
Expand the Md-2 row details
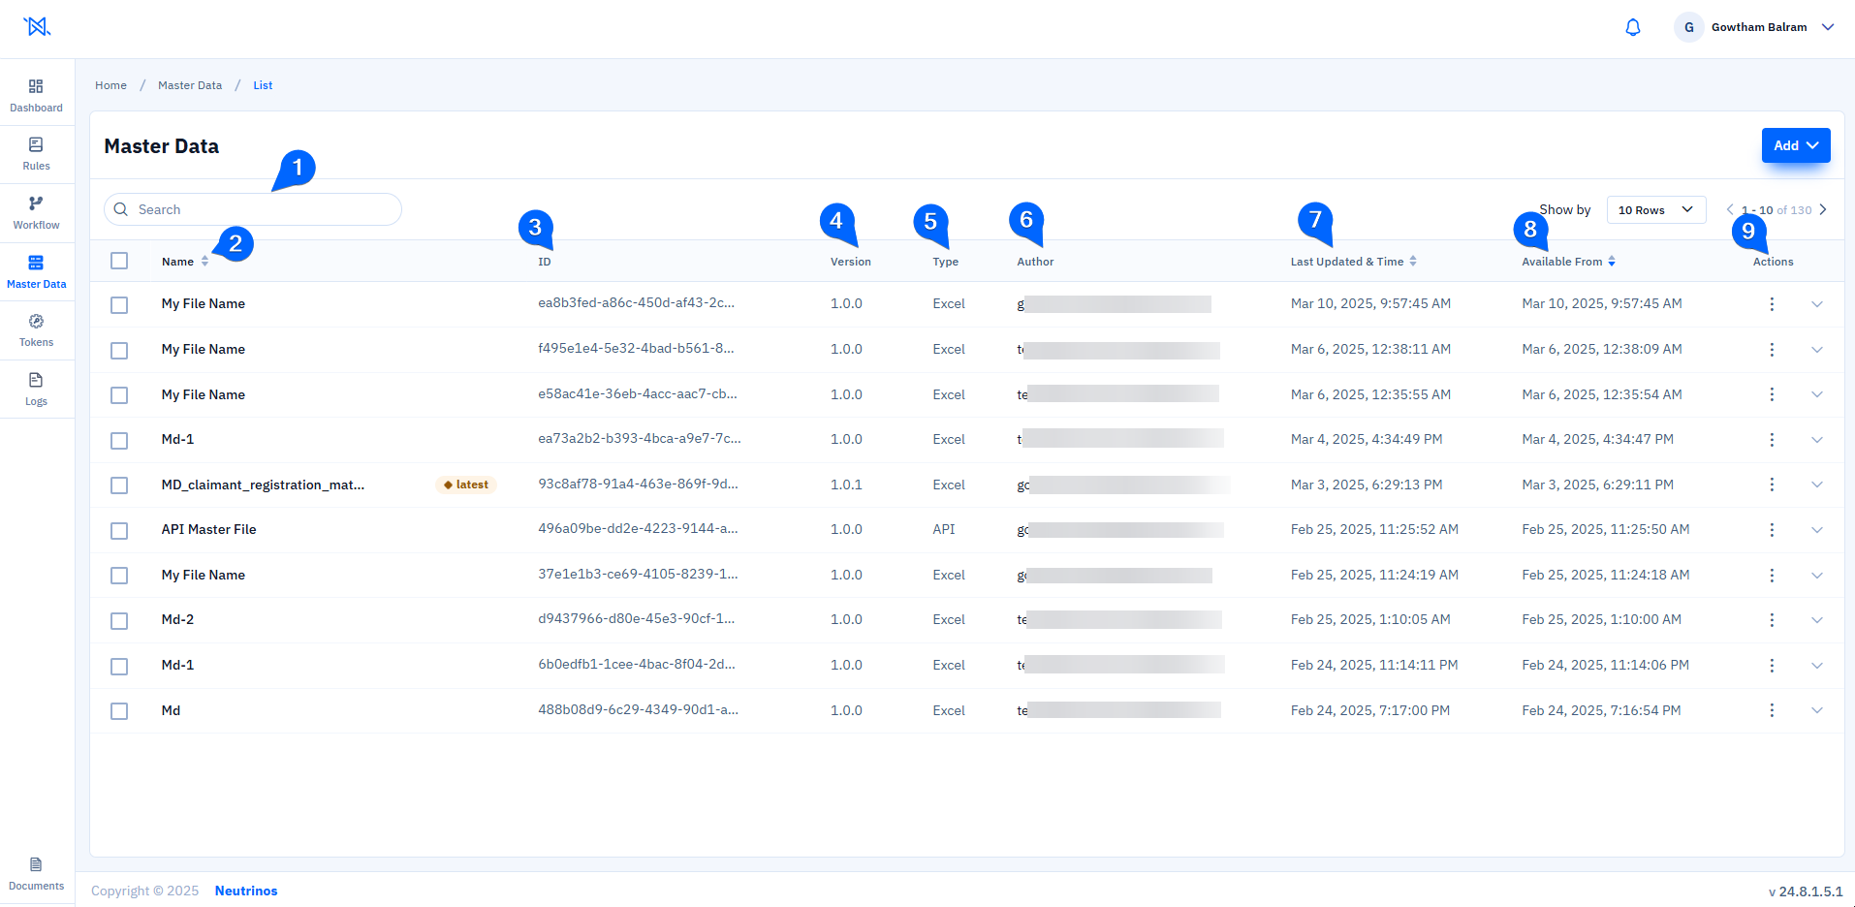coord(1817,620)
